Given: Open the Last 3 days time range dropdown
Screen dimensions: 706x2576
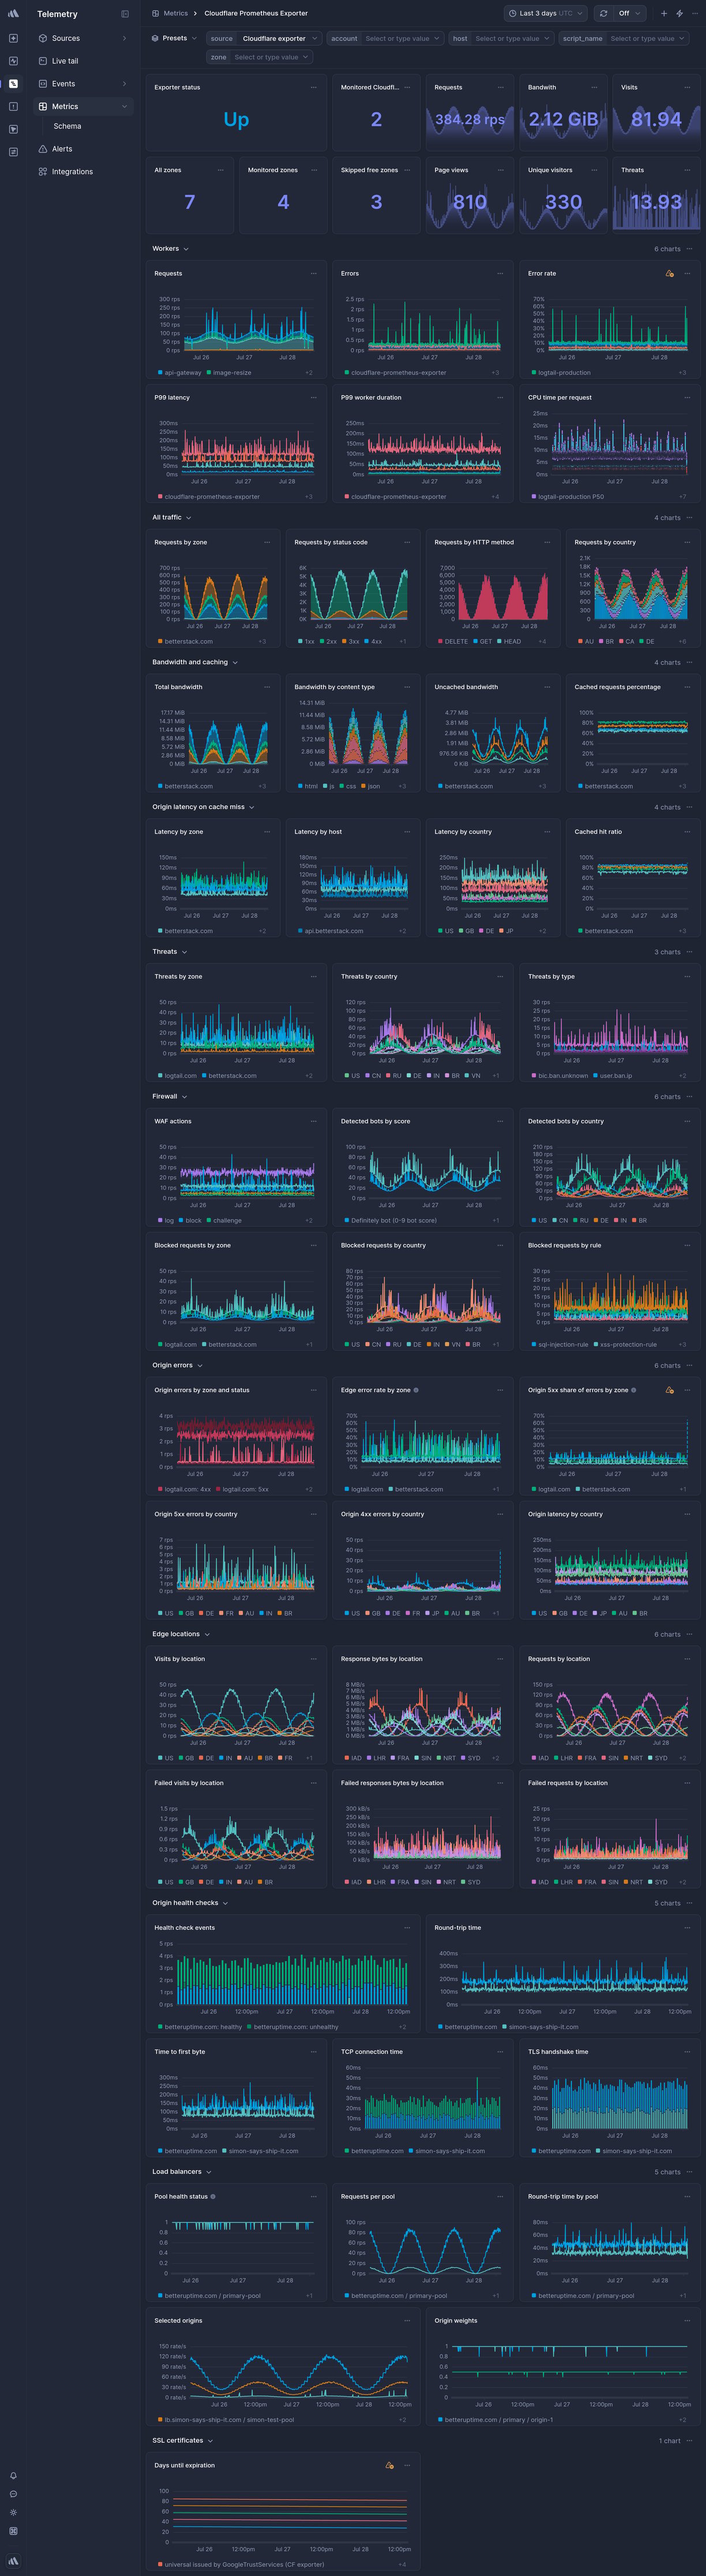Looking at the screenshot, I should [x=546, y=14].
